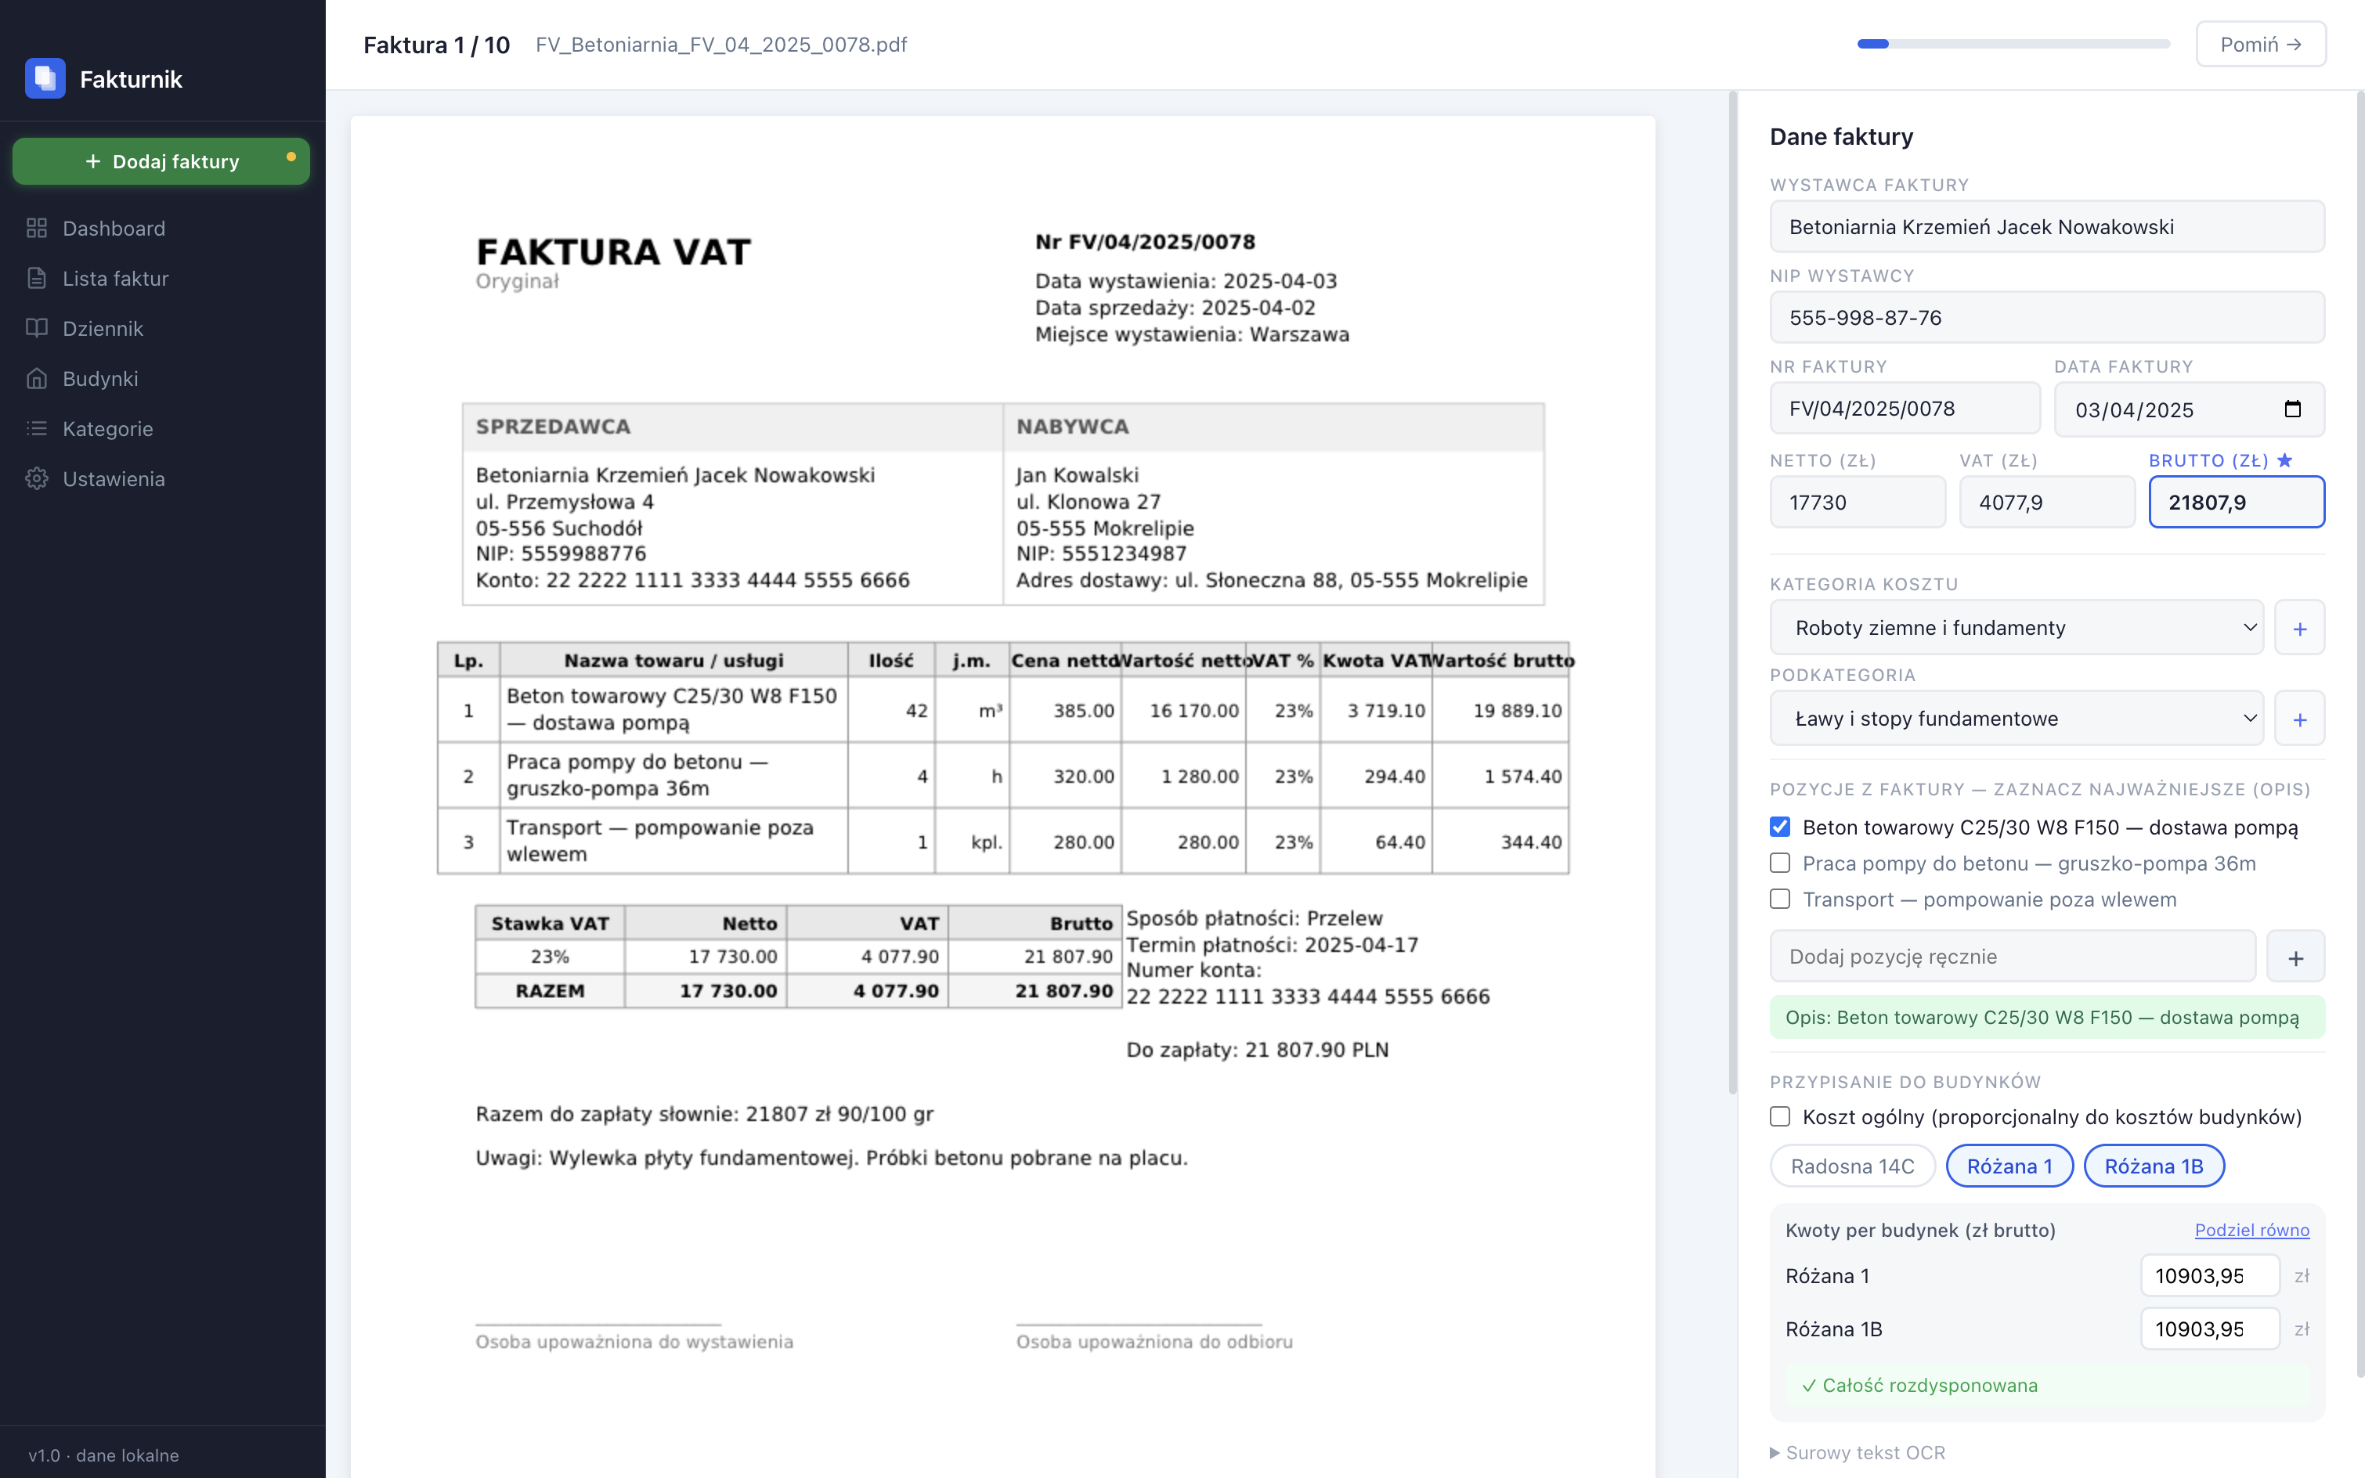Click Termin płatności: 2025-04-17 text
Image resolution: width=2365 pixels, height=1478 pixels.
1272,944
